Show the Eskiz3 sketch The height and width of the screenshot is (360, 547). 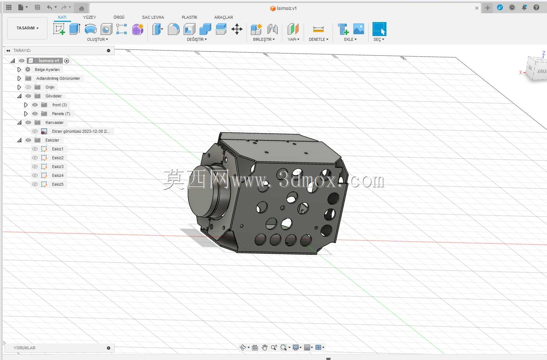pos(35,167)
